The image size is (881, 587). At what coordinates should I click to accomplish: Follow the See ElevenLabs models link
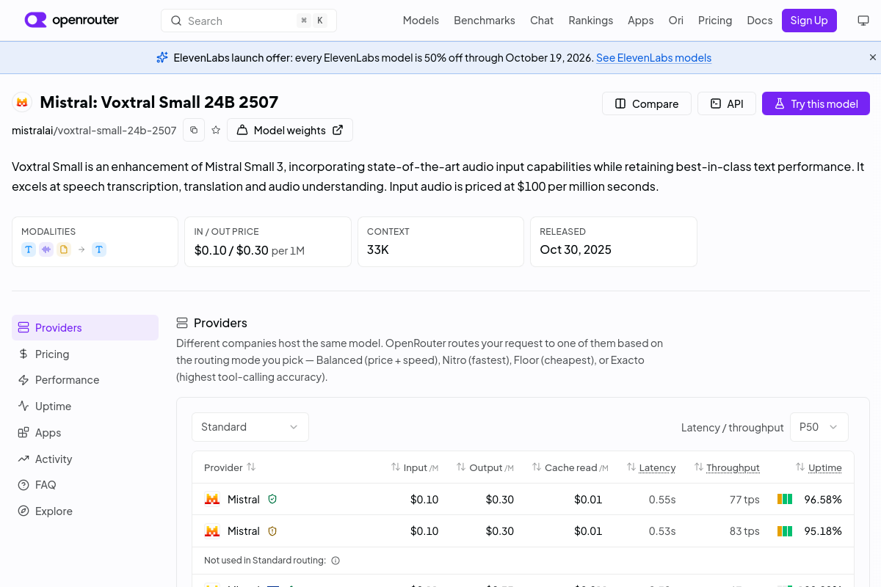653,58
